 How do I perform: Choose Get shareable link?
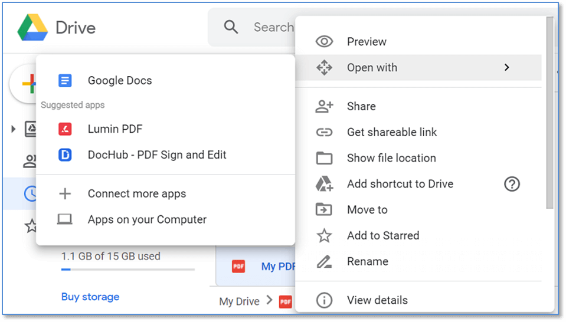click(x=418, y=132)
